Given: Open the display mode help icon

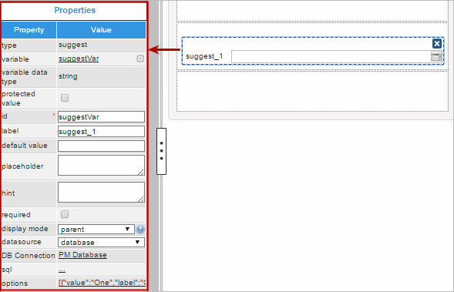Looking at the screenshot, I should click(x=140, y=229).
